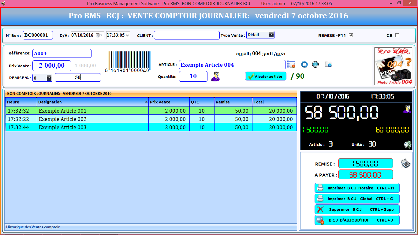418x235 pixels.
Task: Open the Type Vente dropdown showing Détail
Action: pos(271,35)
